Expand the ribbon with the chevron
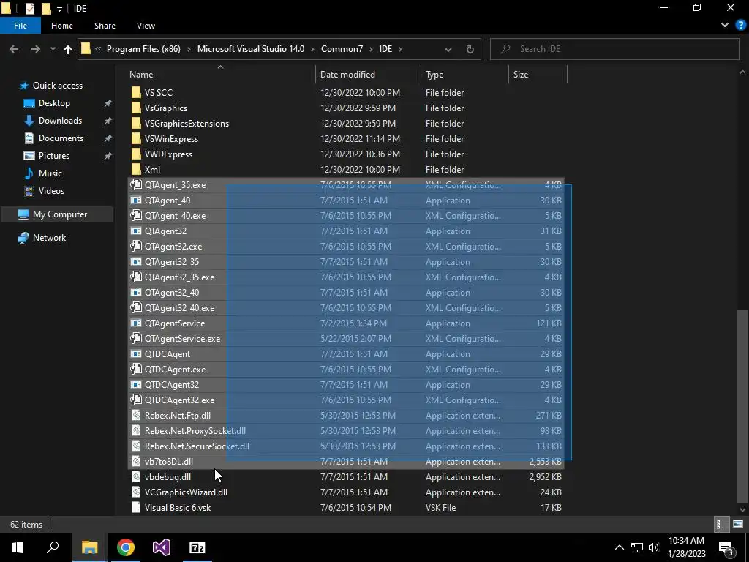 [x=725, y=26]
